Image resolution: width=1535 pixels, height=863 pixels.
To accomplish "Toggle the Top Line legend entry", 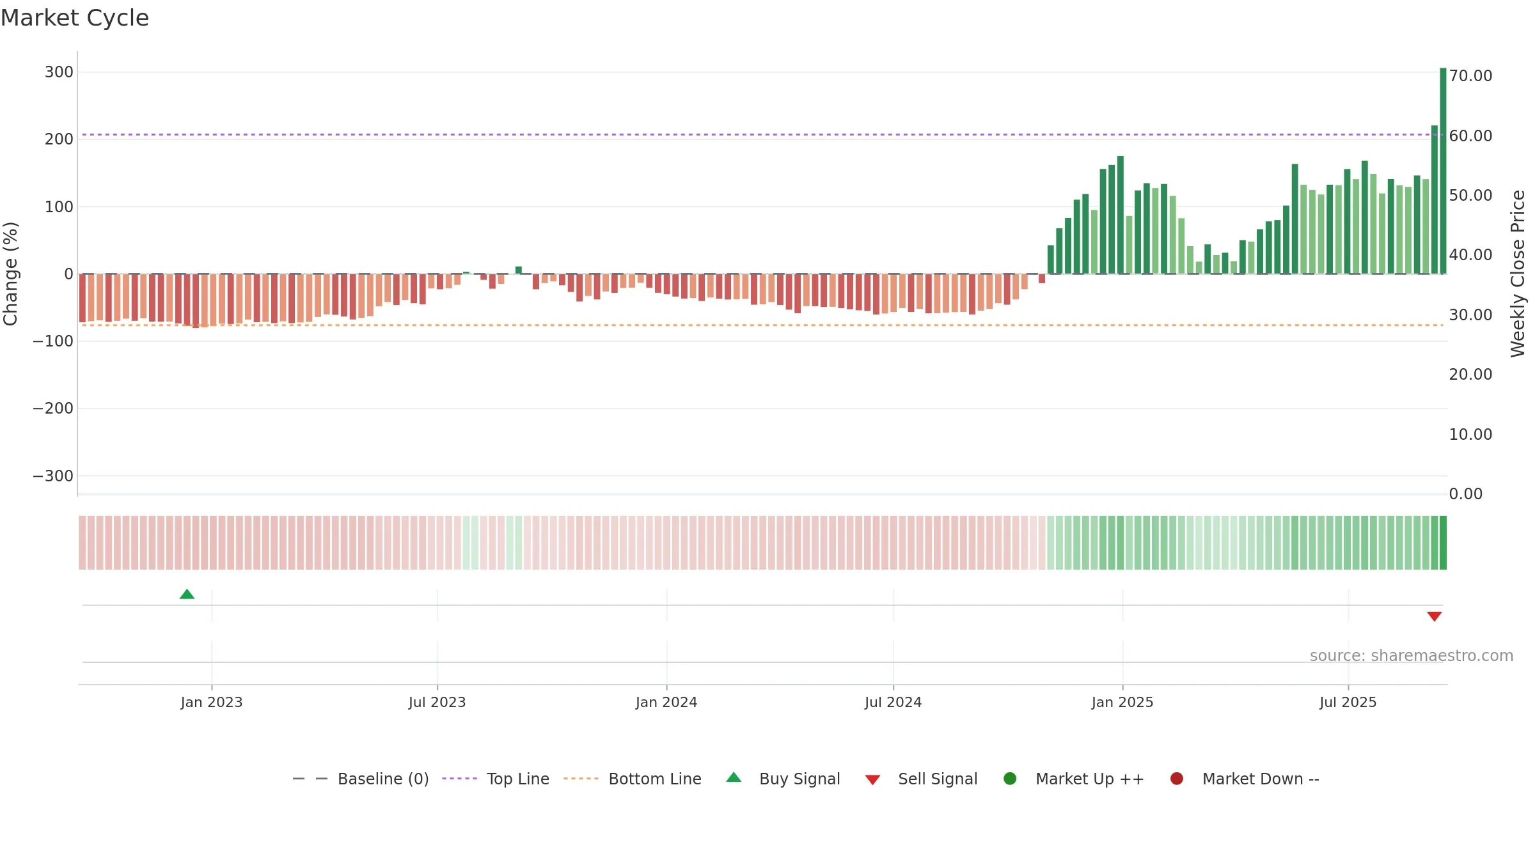I will [496, 779].
